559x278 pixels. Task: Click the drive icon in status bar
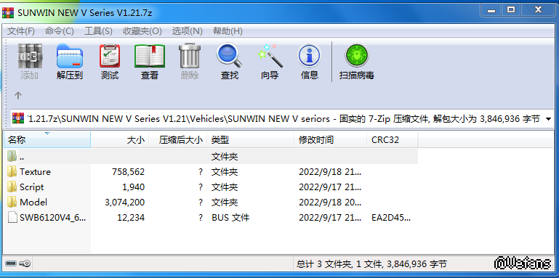[11, 263]
